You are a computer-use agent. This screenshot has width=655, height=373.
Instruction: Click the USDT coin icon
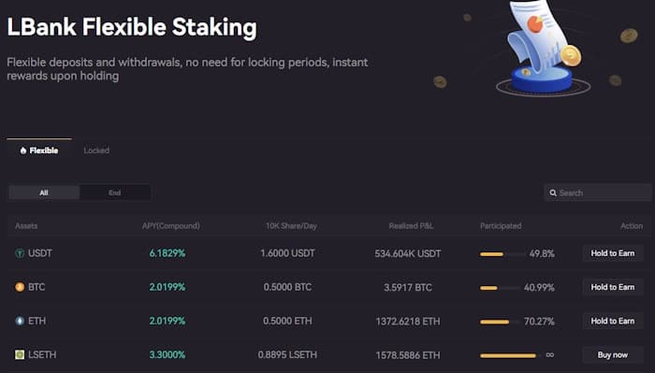[20, 253]
